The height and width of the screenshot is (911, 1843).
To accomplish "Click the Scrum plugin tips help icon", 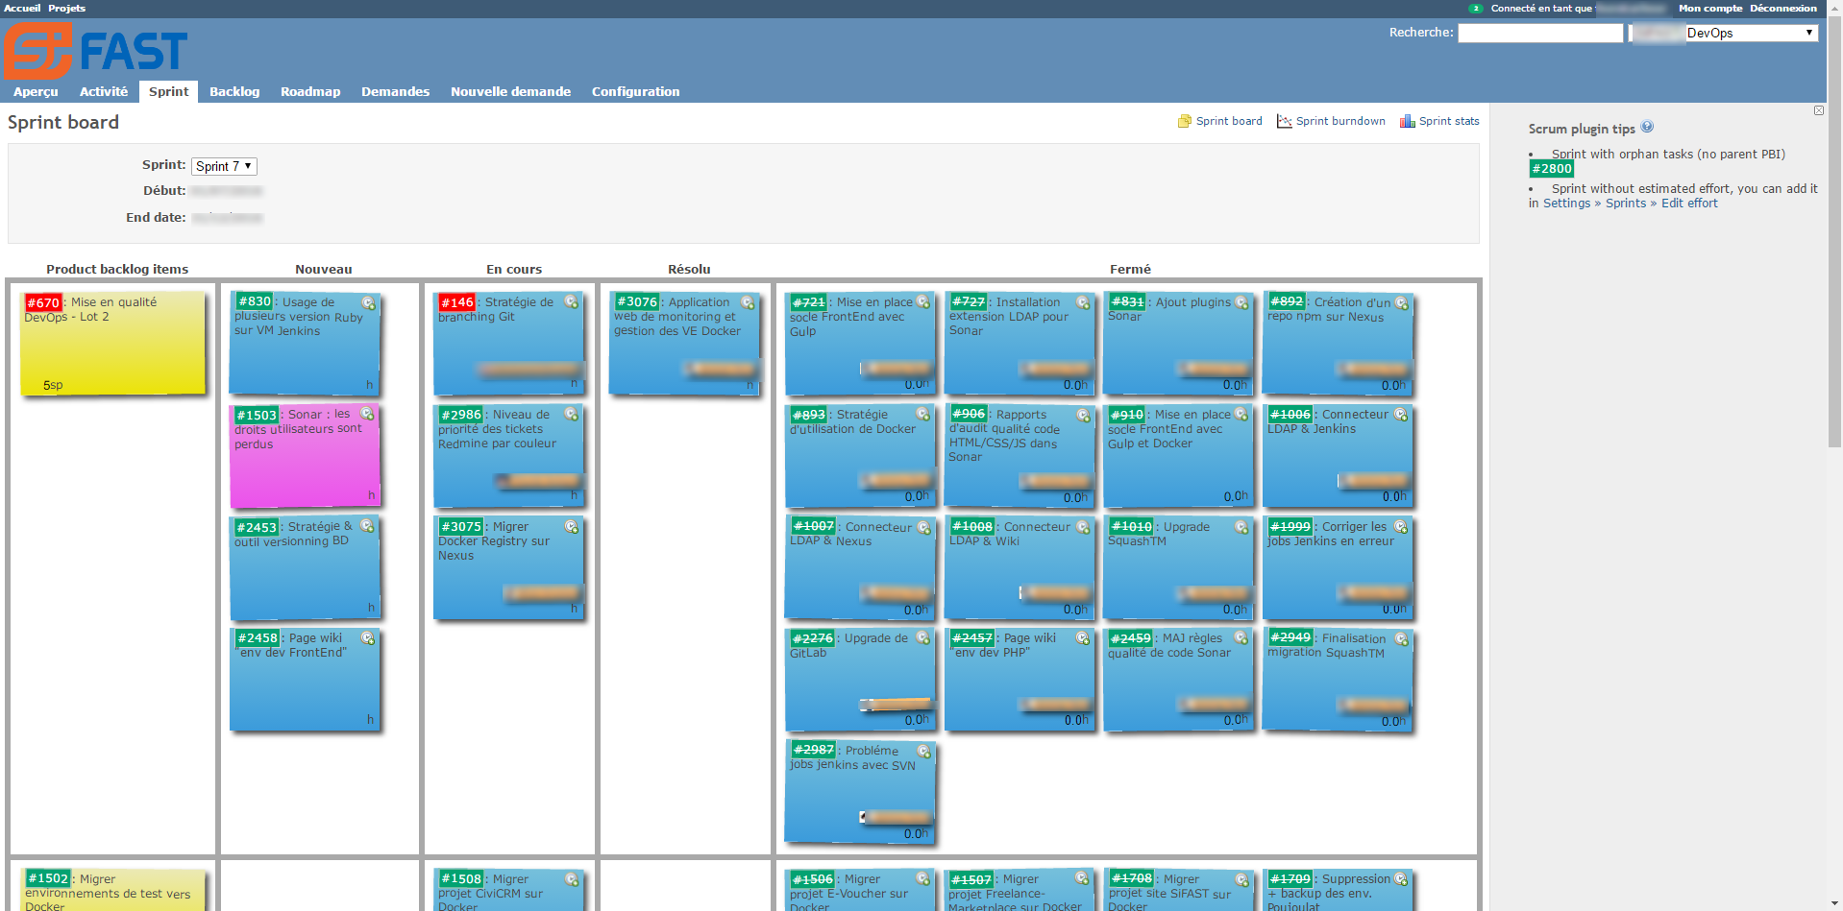I will pyautogui.click(x=1647, y=127).
